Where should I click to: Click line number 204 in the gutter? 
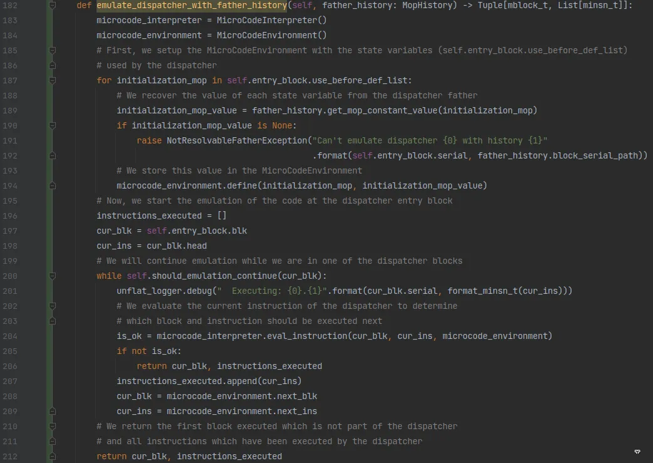(10, 336)
